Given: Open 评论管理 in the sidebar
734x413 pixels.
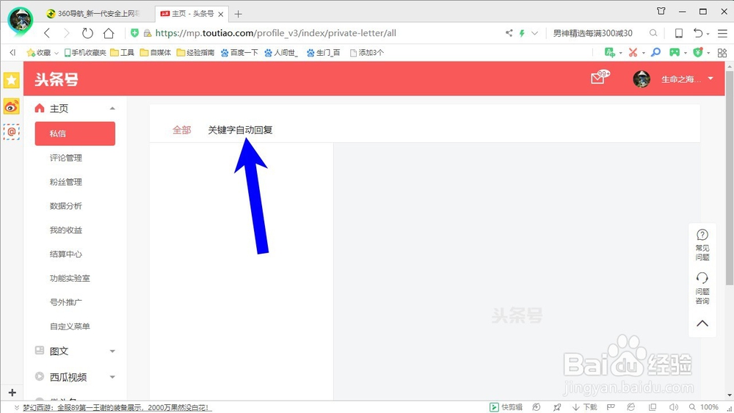Looking at the screenshot, I should point(66,158).
